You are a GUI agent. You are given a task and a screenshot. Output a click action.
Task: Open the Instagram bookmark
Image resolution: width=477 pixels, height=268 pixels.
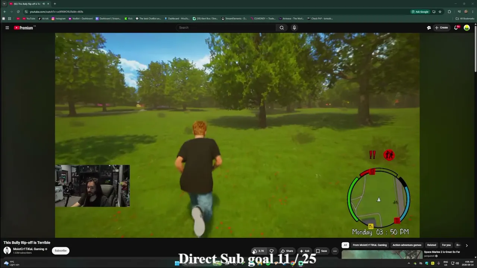[59, 19]
